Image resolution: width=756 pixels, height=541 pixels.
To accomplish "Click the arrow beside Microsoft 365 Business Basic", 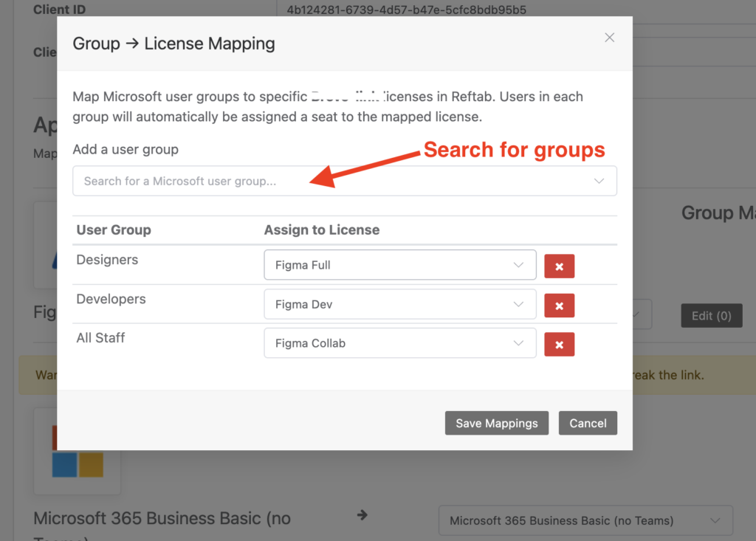I will click(361, 517).
